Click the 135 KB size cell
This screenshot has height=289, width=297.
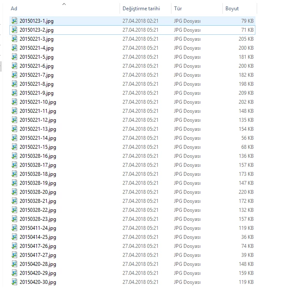click(246, 120)
